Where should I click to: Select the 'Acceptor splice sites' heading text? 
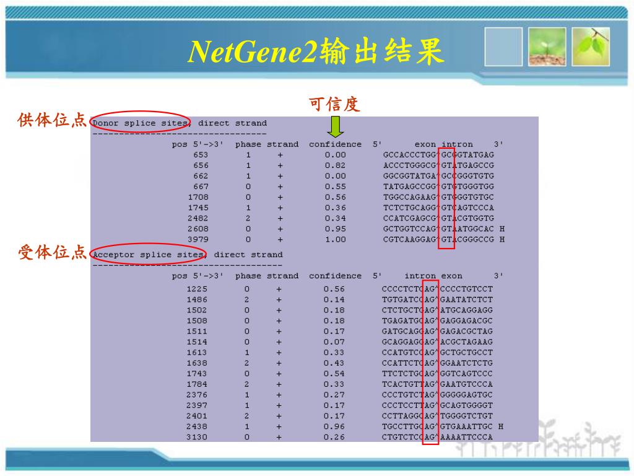tap(148, 255)
